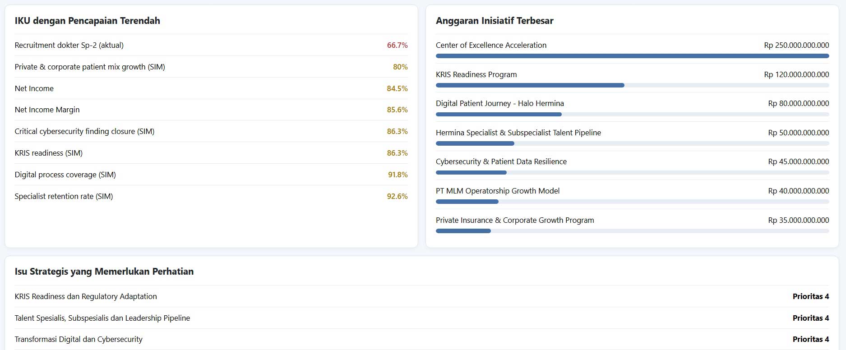This screenshot has height=350, width=846.
Task: Click the 92.6% value
Action: click(397, 196)
